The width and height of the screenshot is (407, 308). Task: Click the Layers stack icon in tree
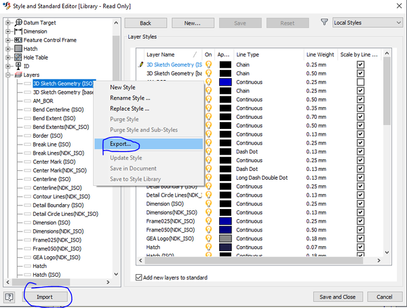click(x=18, y=75)
